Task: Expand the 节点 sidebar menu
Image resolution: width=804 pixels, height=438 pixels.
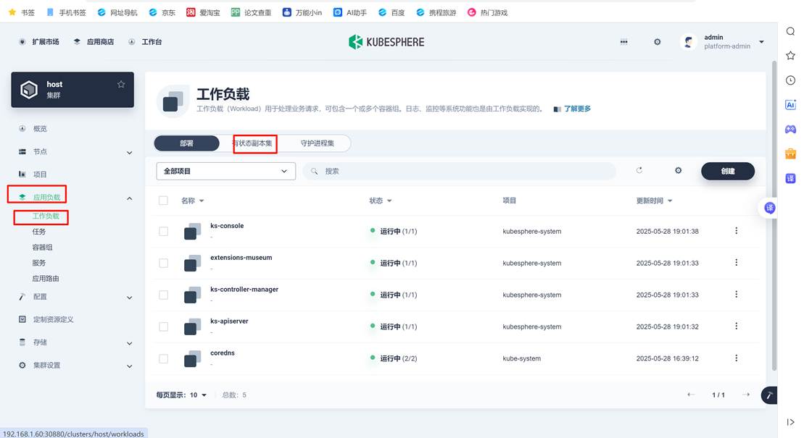Action: (129, 152)
